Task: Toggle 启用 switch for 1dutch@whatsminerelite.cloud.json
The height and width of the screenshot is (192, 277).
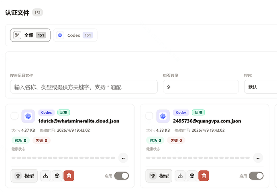Action: click(122, 176)
